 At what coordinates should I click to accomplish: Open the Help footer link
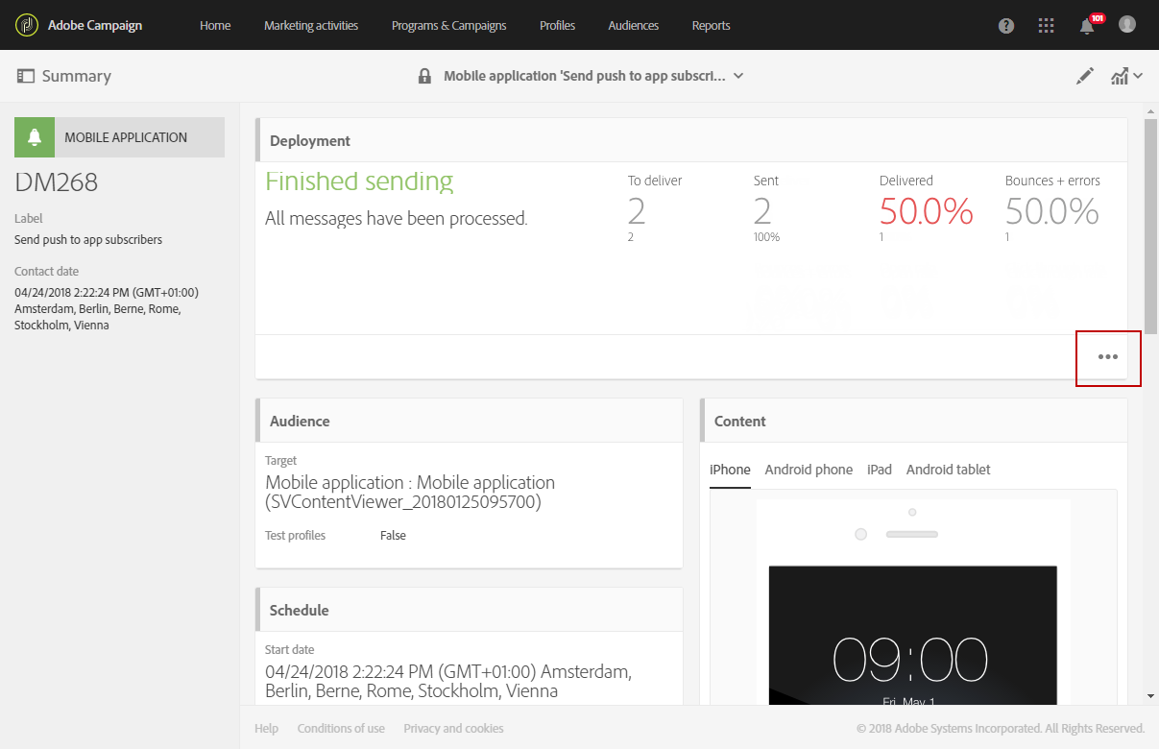pos(267,729)
